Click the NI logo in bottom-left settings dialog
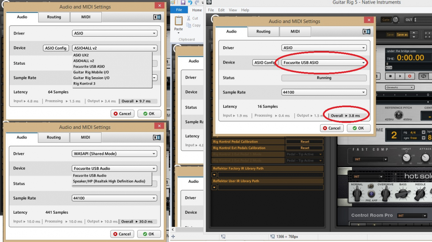The image size is (432, 242). coord(157,137)
